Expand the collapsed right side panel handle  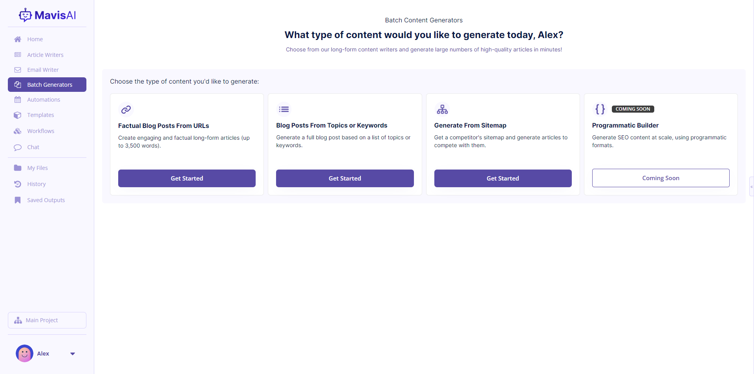pos(751,186)
